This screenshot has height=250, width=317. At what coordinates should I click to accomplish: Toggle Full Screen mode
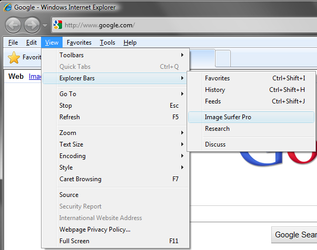click(116, 241)
